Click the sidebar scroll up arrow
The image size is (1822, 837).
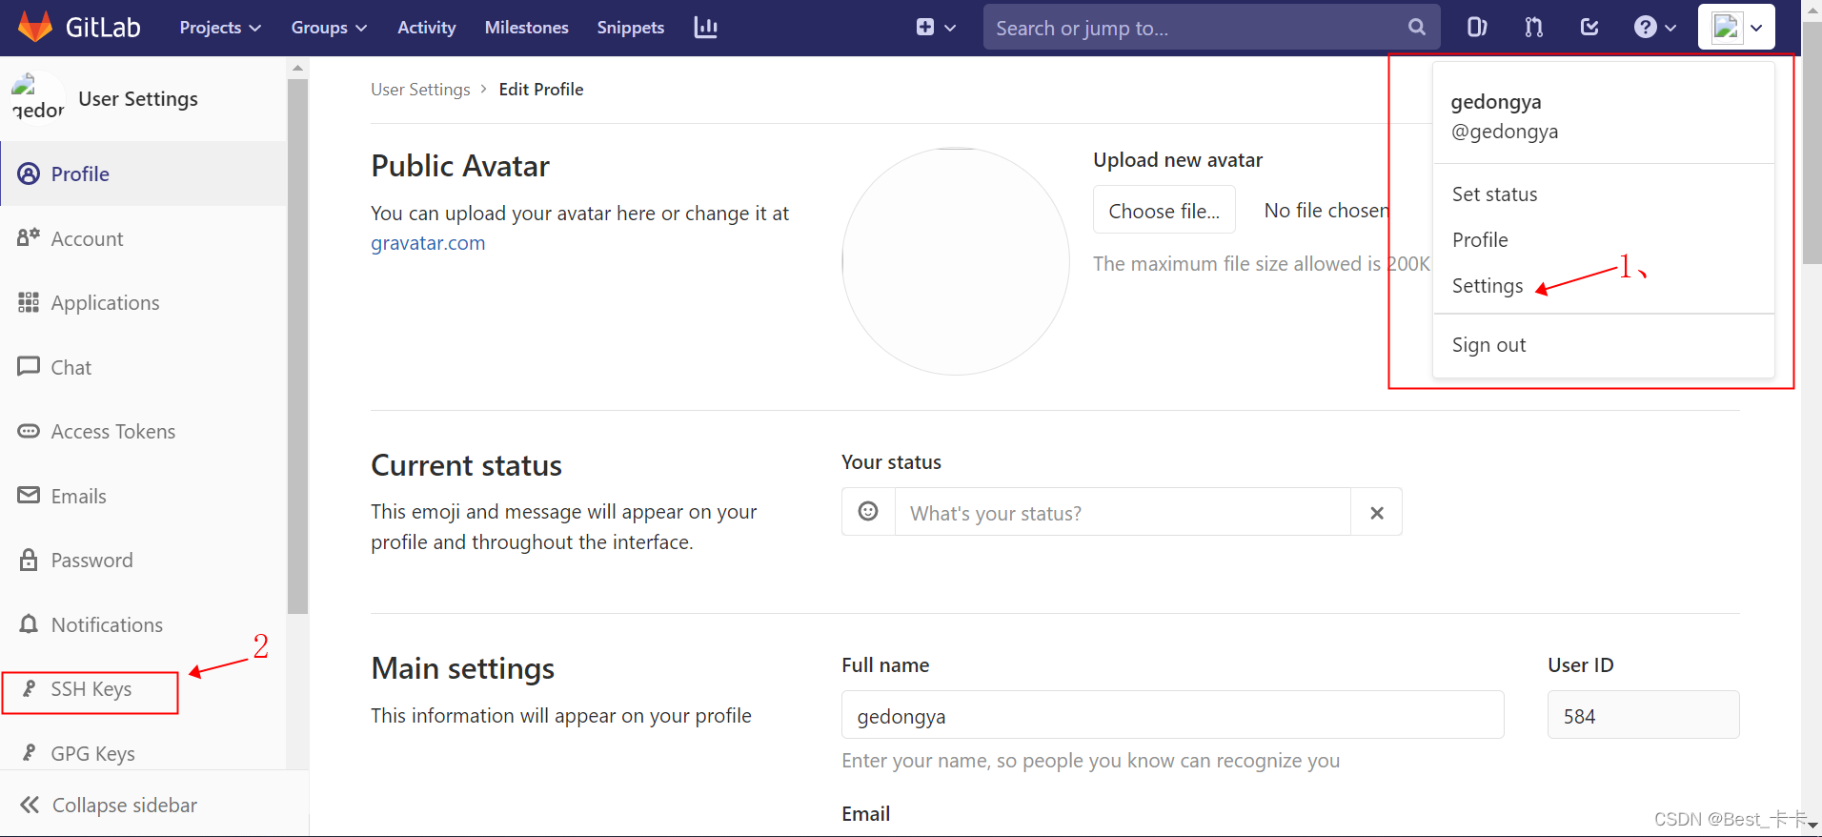(297, 68)
